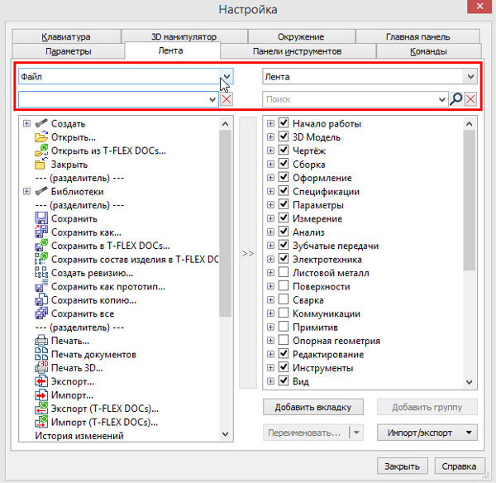Enable the Листовой металл checkbox
Image resolution: width=496 pixels, height=483 pixels.
coord(284,272)
